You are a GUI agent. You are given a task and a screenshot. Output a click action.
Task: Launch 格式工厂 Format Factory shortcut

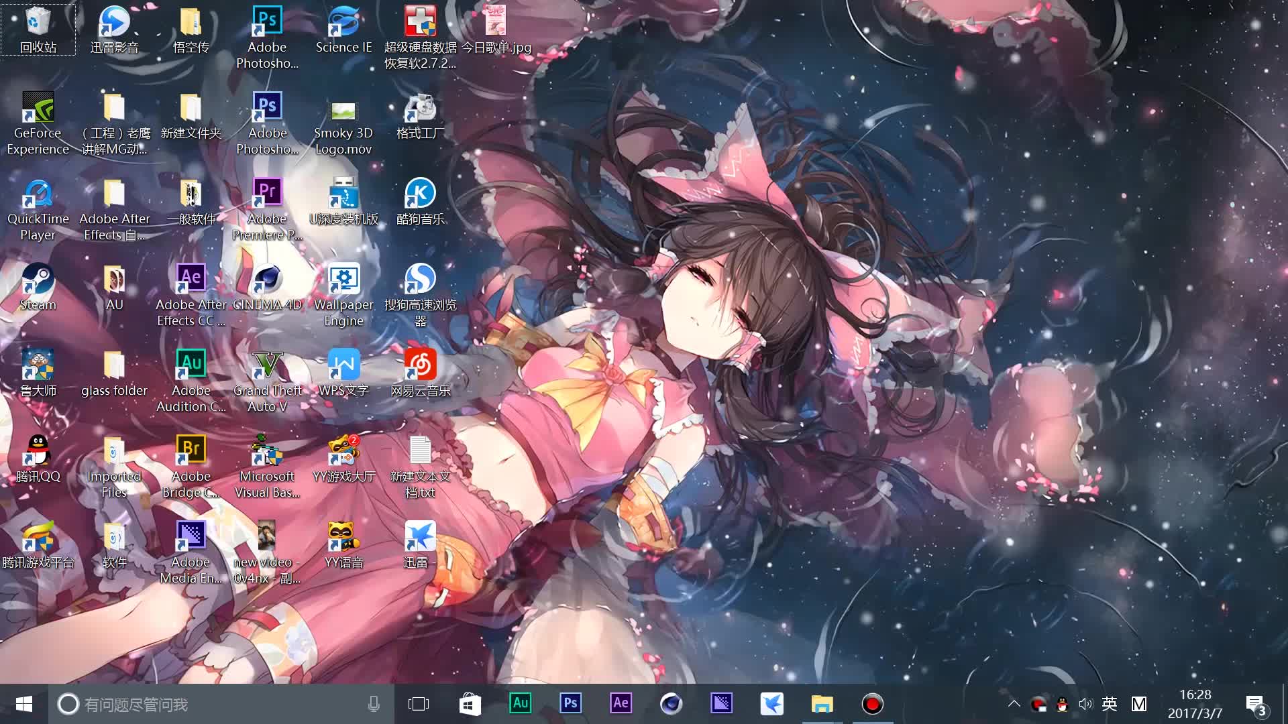click(420, 115)
